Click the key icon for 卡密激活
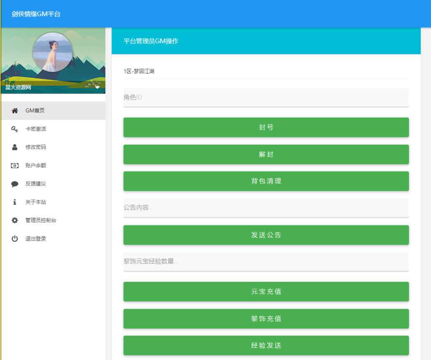 coord(15,129)
